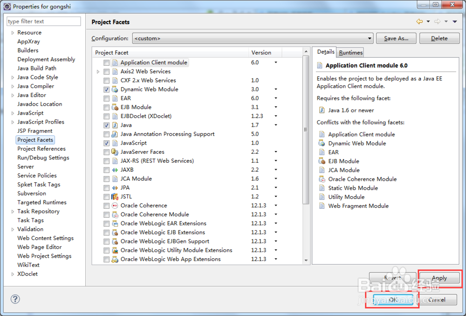Click the JavaServer Faces facet icon
This screenshot has height=316, width=466.
115,152
